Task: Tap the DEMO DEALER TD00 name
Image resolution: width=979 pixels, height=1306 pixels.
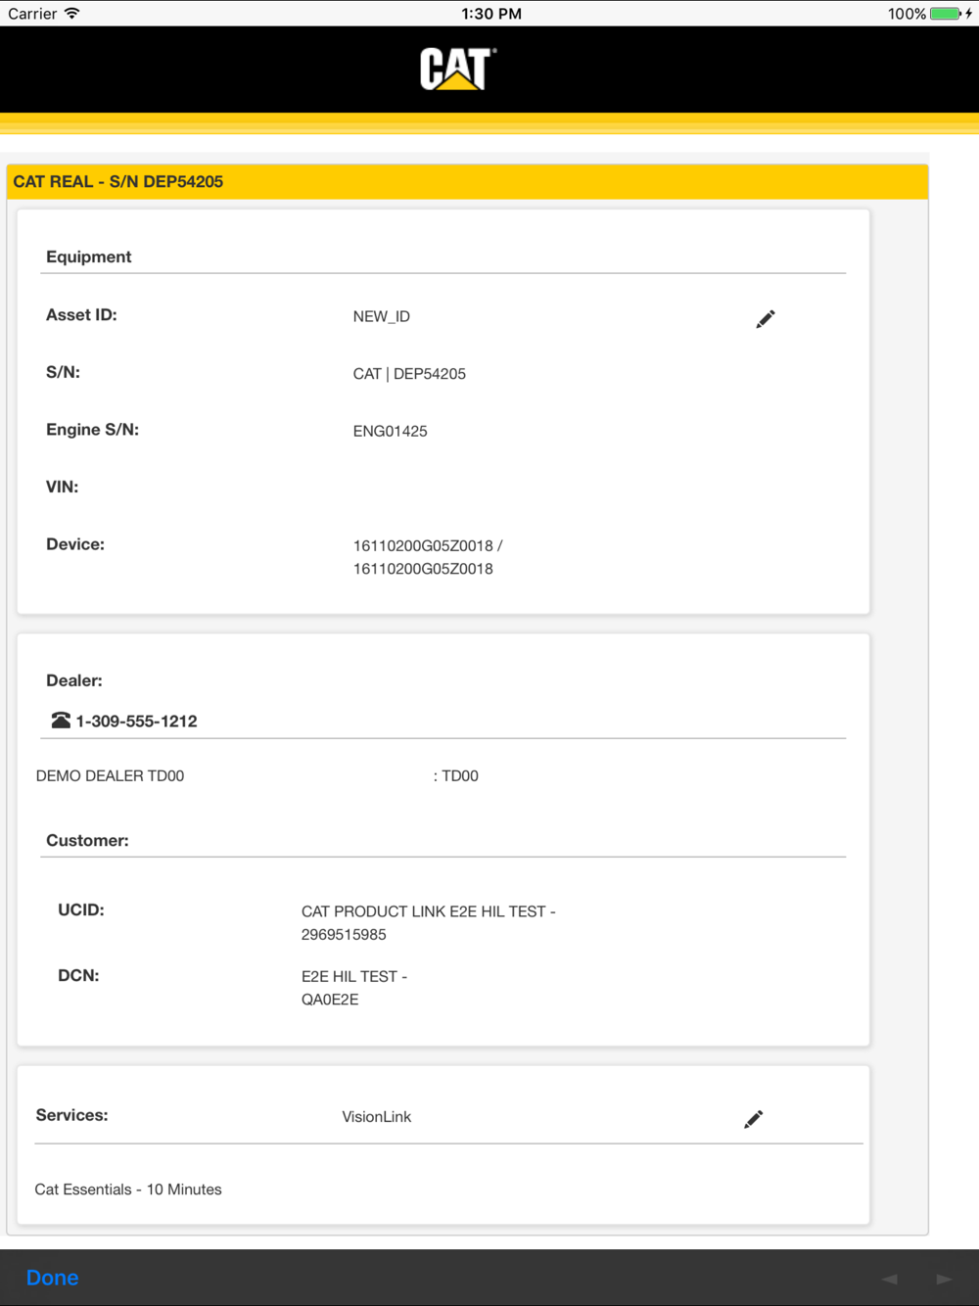Action: click(110, 776)
